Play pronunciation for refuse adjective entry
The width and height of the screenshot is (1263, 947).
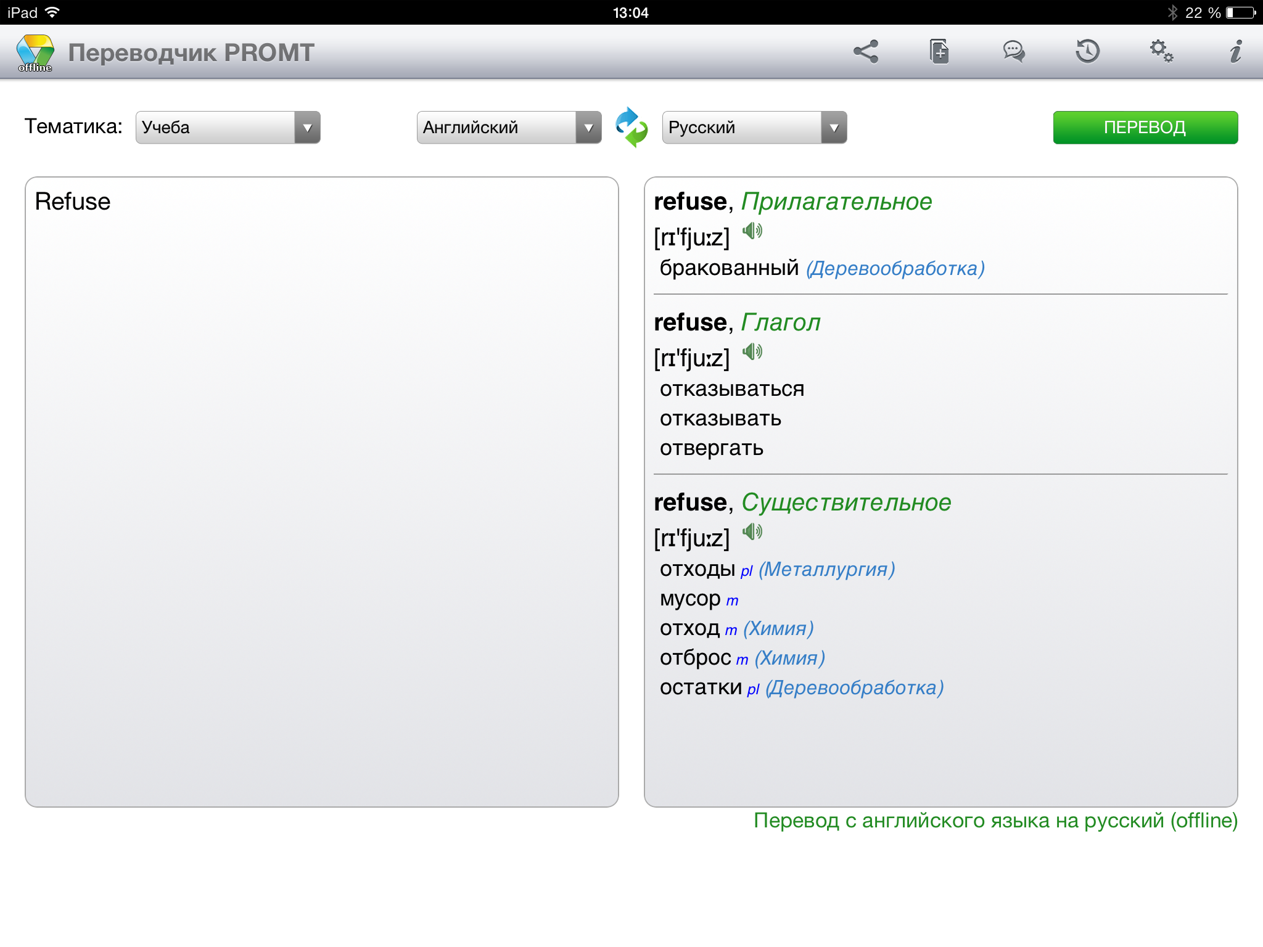pos(752,231)
